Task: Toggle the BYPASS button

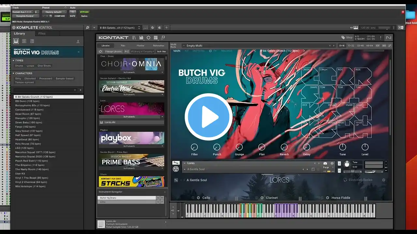Action: [84, 12]
